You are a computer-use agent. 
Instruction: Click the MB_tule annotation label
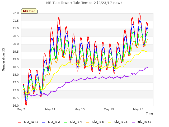point(29,11)
